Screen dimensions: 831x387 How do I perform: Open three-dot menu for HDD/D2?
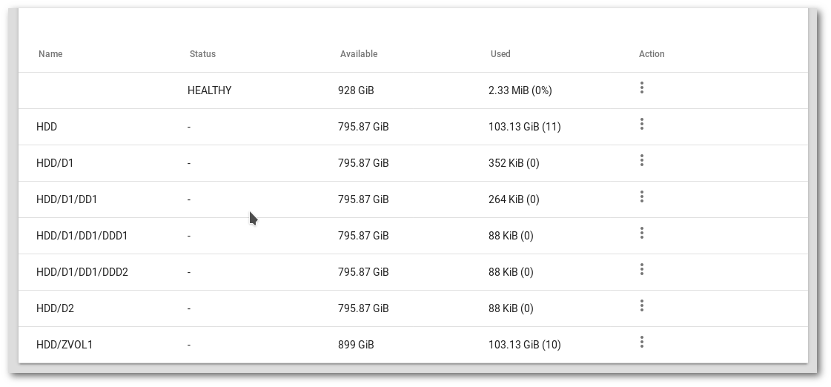coord(642,306)
